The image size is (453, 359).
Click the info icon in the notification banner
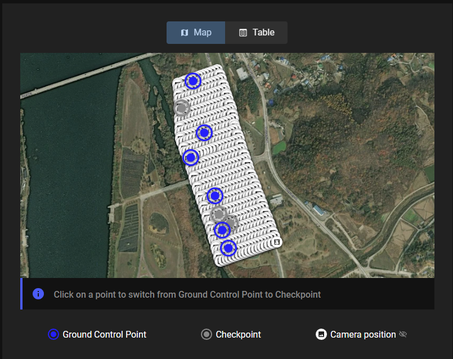click(38, 294)
